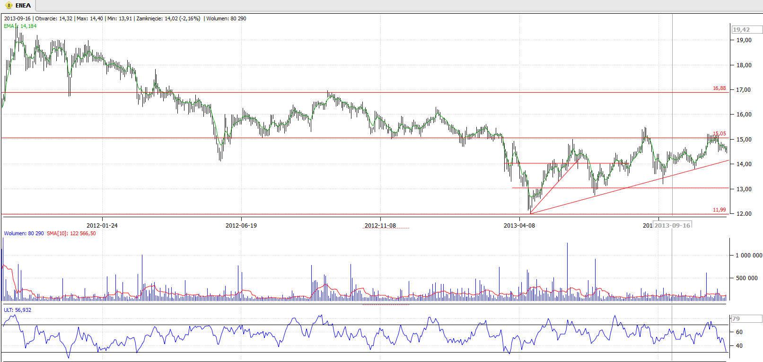Click the 500 000 volume axis label
This screenshot has height=362, width=763.
747,278
